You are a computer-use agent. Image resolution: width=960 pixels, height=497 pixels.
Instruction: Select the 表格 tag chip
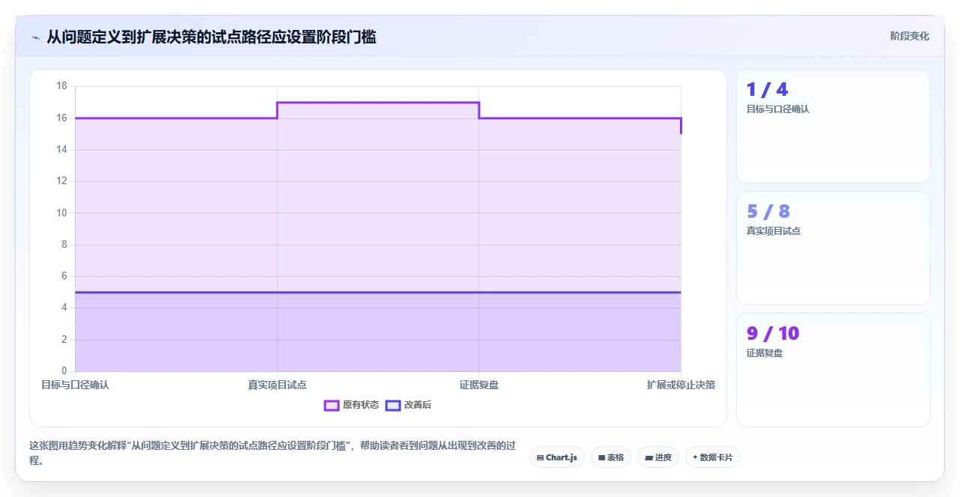click(611, 457)
